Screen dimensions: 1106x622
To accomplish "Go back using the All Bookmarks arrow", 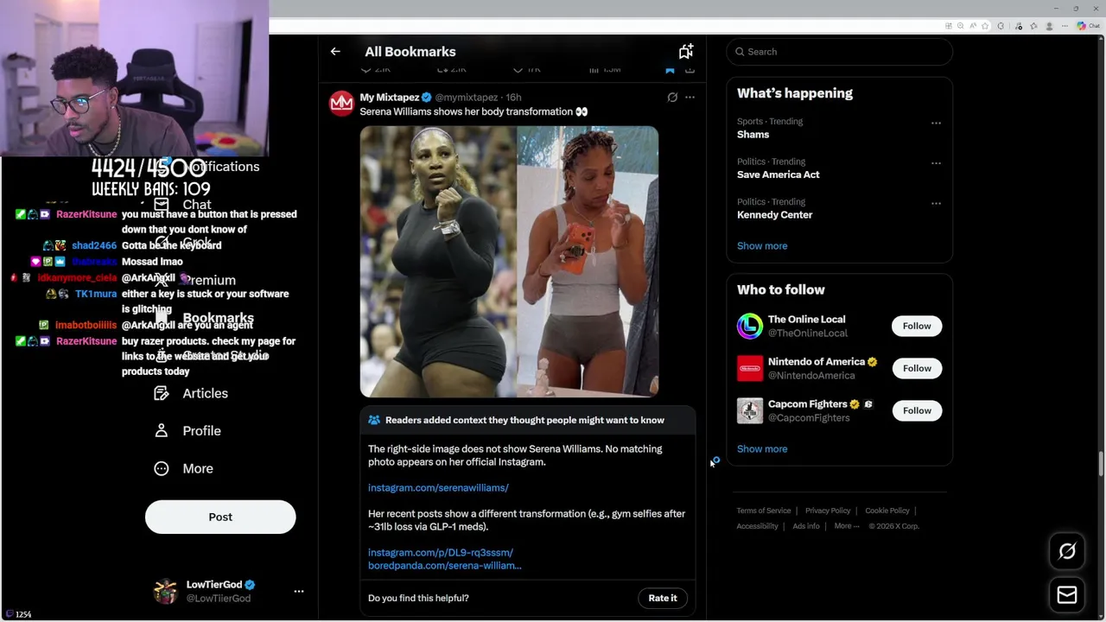I will click(335, 52).
